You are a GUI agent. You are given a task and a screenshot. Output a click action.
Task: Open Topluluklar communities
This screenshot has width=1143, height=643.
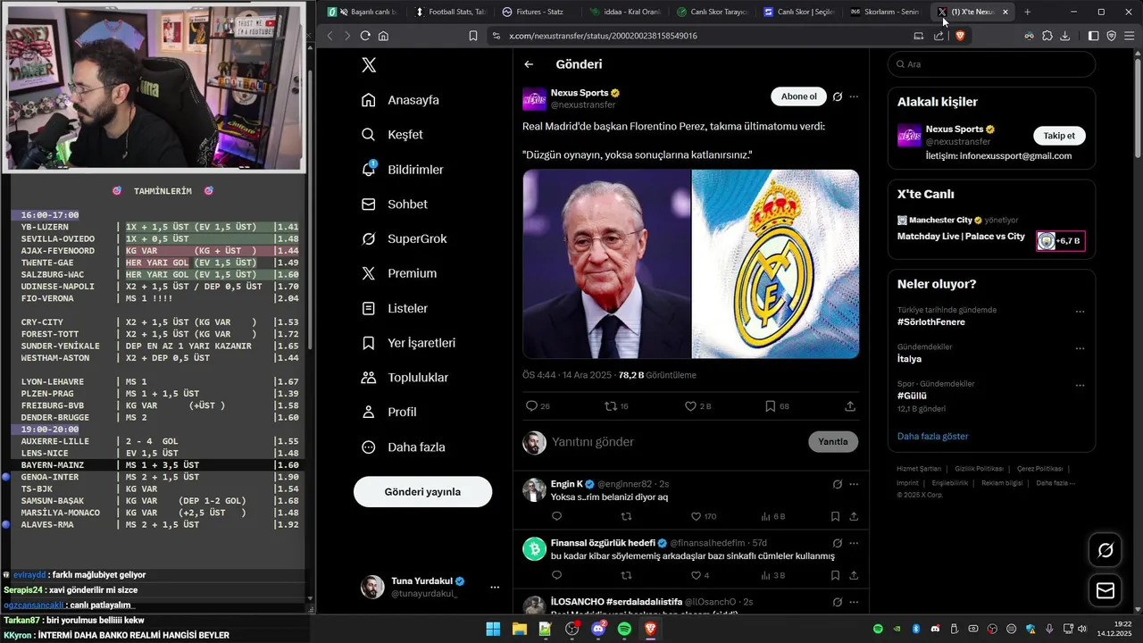405,378
